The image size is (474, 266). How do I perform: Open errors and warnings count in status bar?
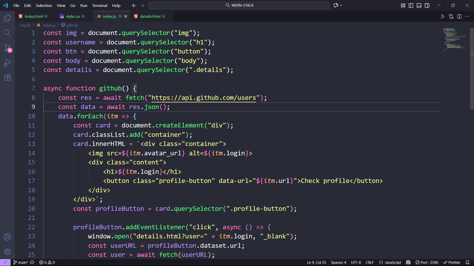tap(47, 262)
